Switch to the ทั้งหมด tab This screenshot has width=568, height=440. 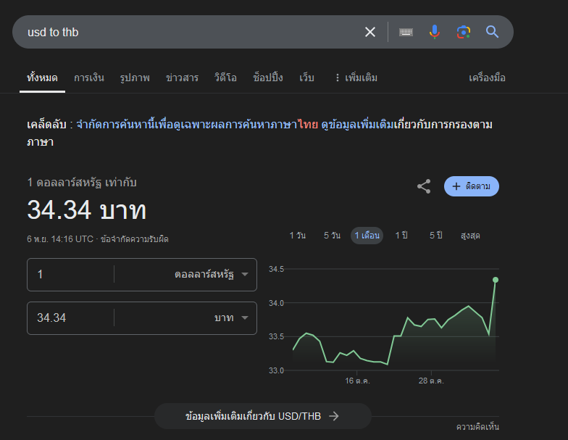(42, 78)
